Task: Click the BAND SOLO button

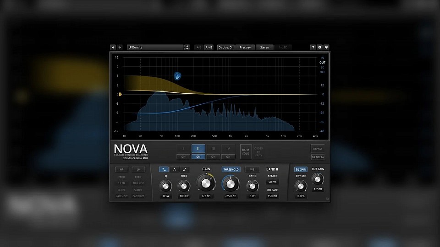Action: pyautogui.click(x=246, y=152)
